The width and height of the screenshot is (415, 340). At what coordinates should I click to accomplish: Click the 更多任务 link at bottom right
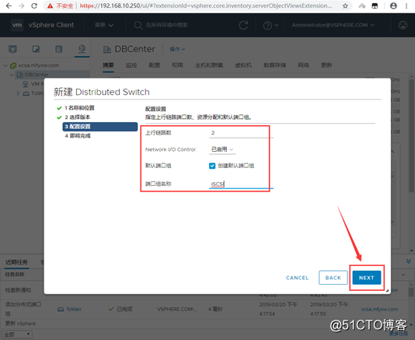tap(399, 334)
